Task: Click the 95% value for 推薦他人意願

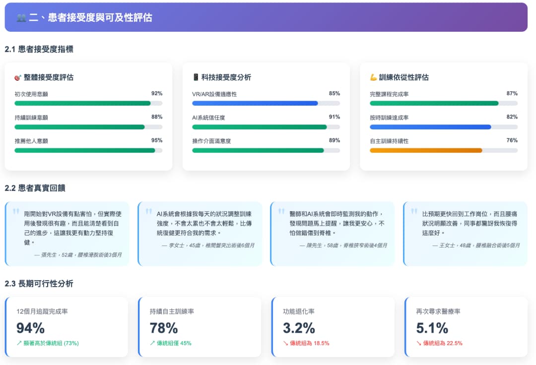Action: (x=157, y=141)
